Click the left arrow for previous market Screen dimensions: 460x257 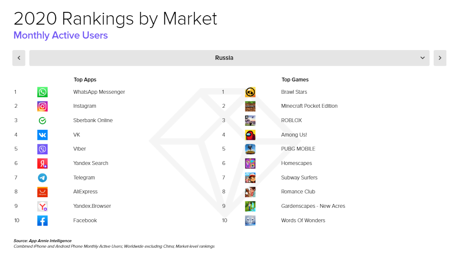tap(19, 58)
